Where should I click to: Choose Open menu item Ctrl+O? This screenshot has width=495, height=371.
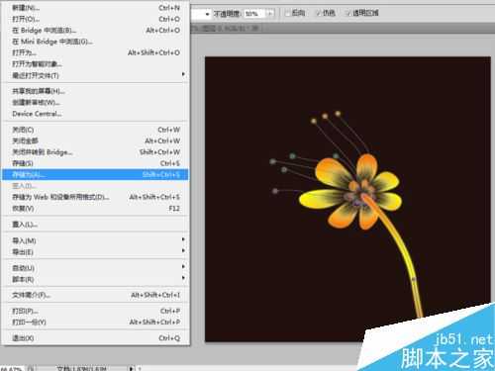[x=96, y=19]
